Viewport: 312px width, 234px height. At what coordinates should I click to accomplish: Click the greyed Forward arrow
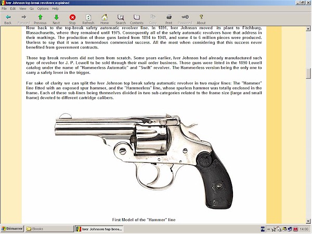[x=24, y=19]
